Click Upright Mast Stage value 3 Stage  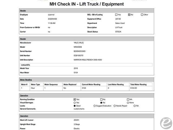click(77, 124)
